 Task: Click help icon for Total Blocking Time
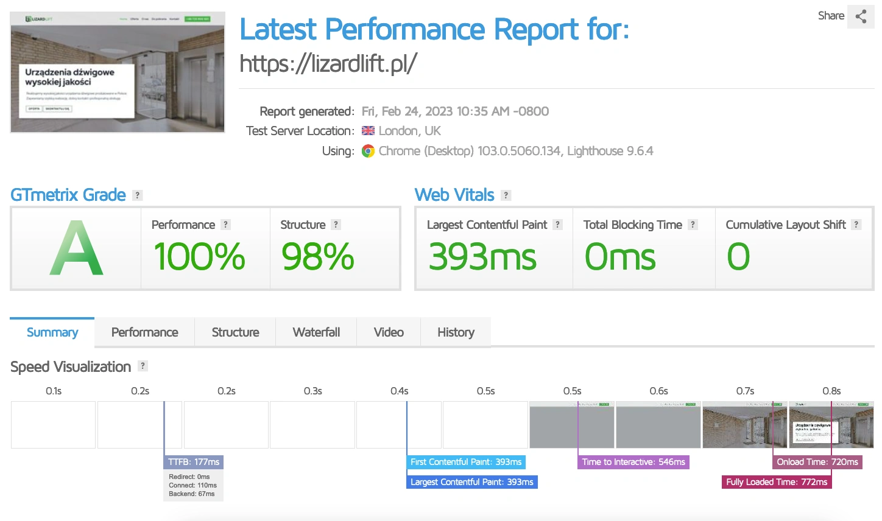coord(693,225)
